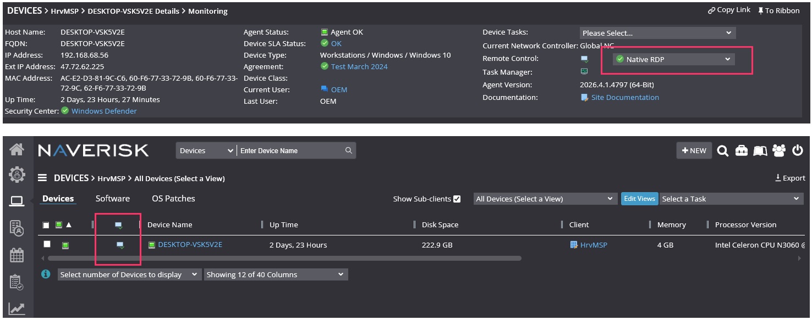Open the Devices search type dropdown
812x320 pixels.
pos(206,150)
